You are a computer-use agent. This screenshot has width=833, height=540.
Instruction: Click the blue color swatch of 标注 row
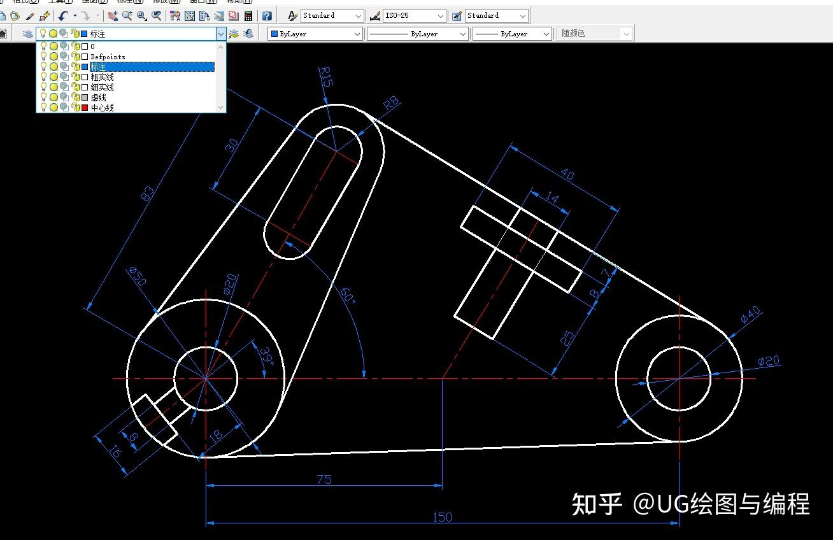click(85, 67)
